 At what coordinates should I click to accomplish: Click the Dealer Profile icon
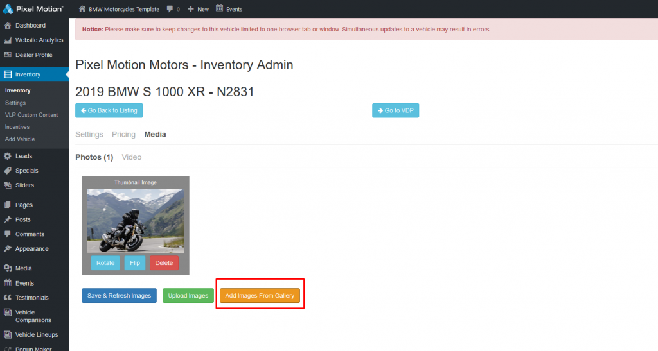pos(8,55)
